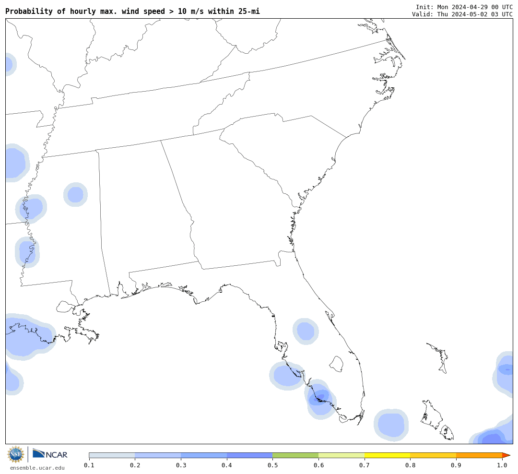Click the 0.5 colorbar tick label
The height and width of the screenshot is (474, 518).
[x=272, y=465]
